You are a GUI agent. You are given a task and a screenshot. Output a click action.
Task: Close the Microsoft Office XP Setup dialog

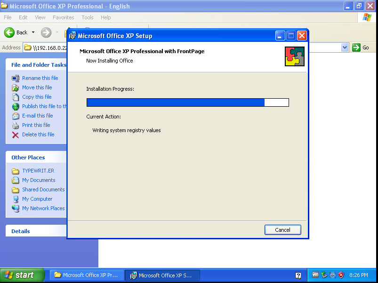click(302, 36)
